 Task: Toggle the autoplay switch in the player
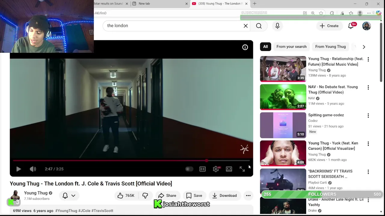pos(189,169)
